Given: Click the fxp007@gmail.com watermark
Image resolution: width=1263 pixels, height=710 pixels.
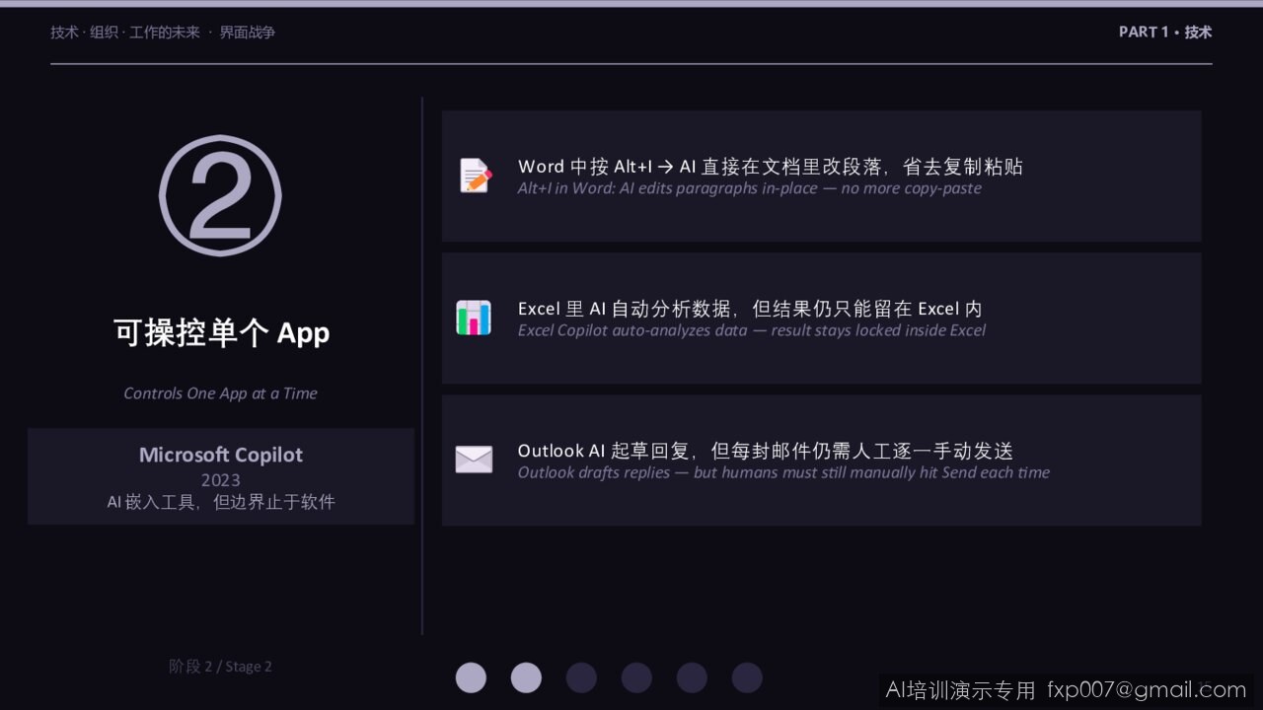Looking at the screenshot, I should (x=1147, y=689).
